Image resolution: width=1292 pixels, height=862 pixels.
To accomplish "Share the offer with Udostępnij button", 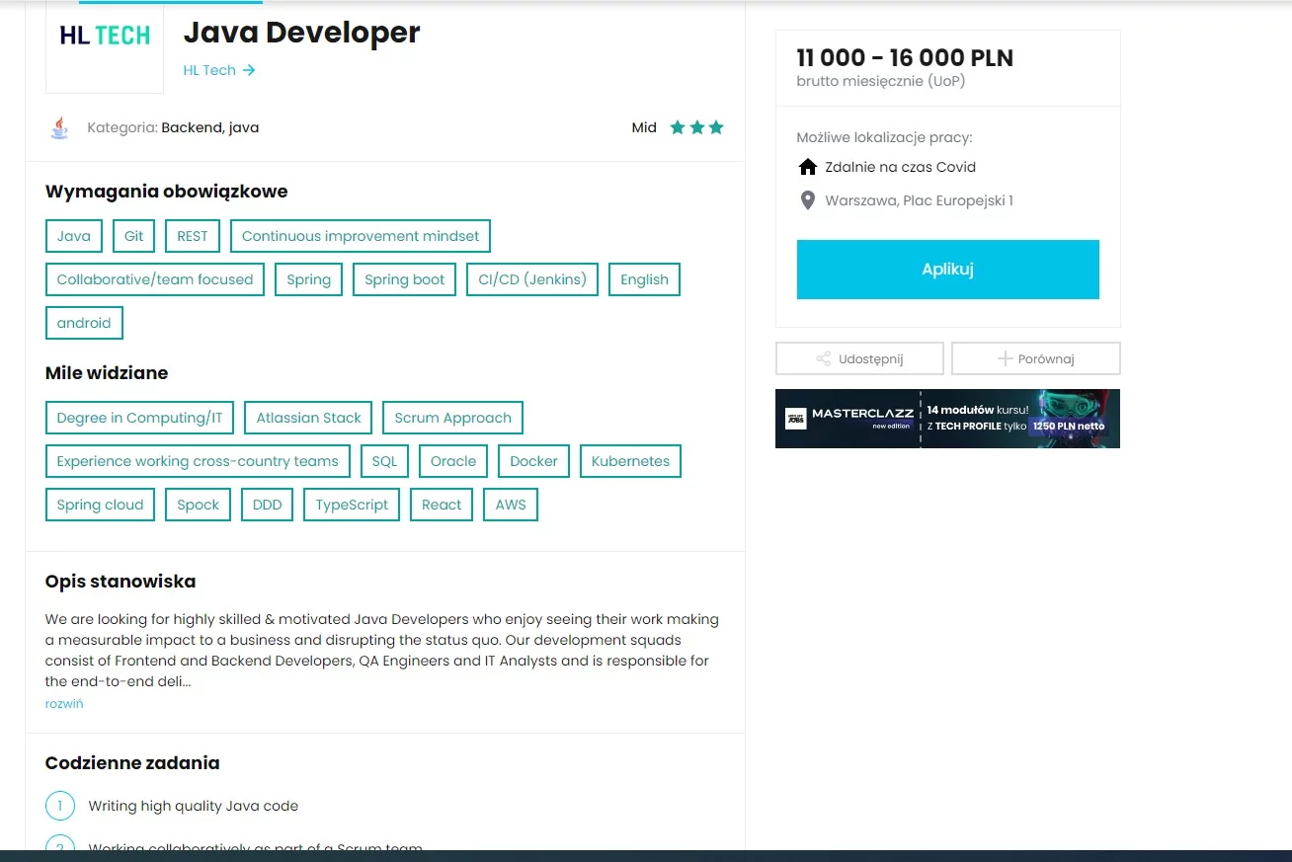I will point(859,358).
